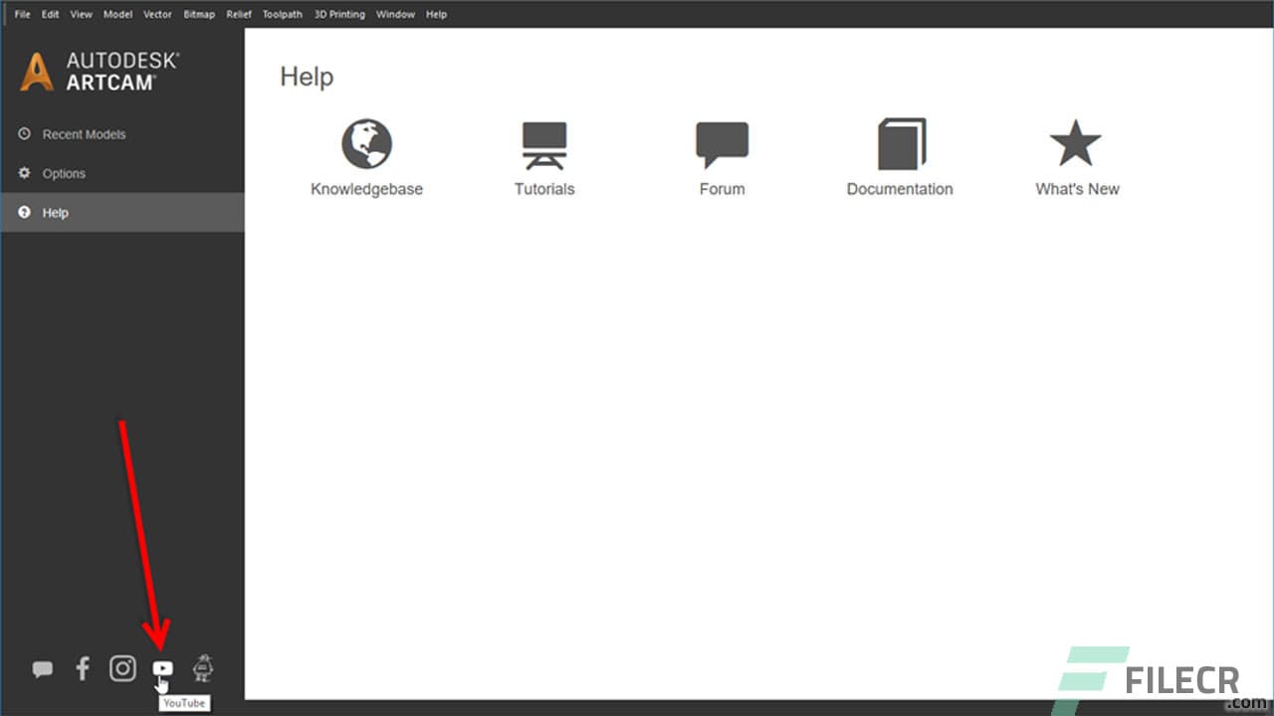
Task: Open the YouTube channel icon
Action: coord(162,667)
